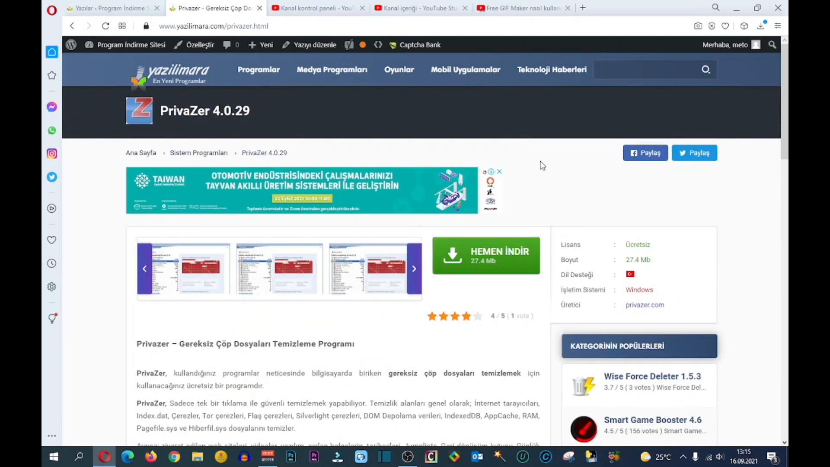Open Messenger in the Opera sidebar
The width and height of the screenshot is (830, 467).
52,107
